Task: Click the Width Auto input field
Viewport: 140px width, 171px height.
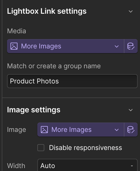Action: pyautogui.click(x=83, y=165)
